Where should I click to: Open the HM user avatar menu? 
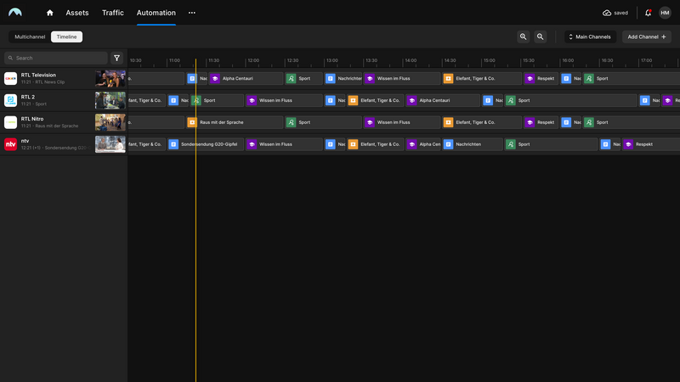(x=665, y=13)
